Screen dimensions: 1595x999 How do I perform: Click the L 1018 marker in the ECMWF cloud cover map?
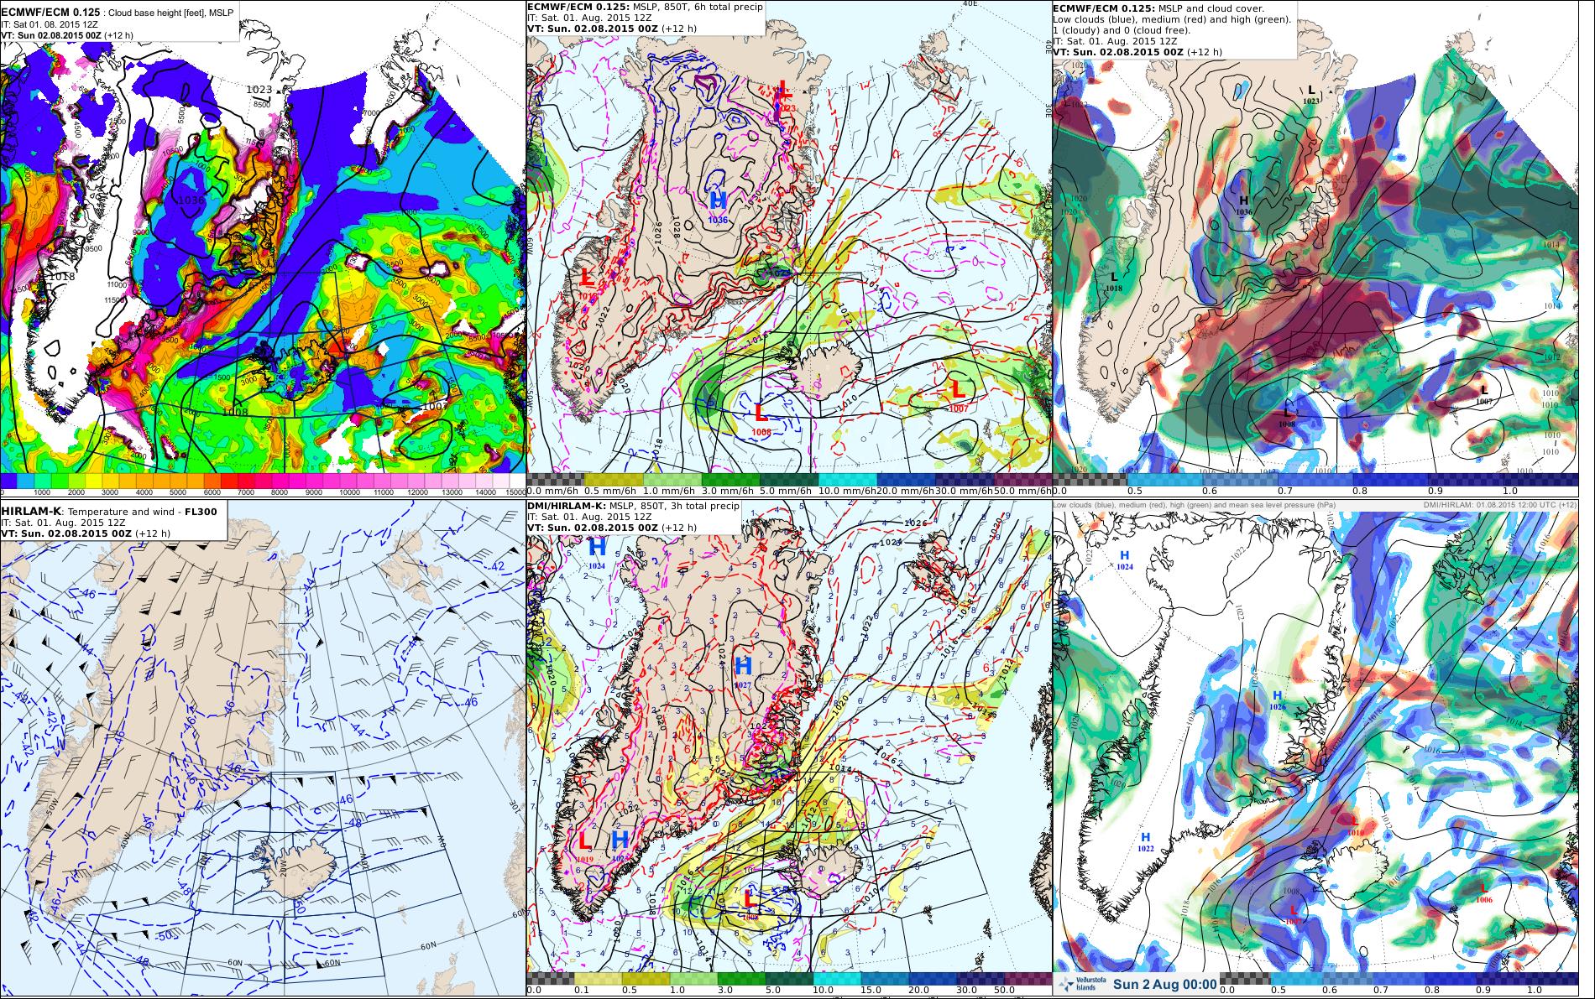[x=1113, y=281]
